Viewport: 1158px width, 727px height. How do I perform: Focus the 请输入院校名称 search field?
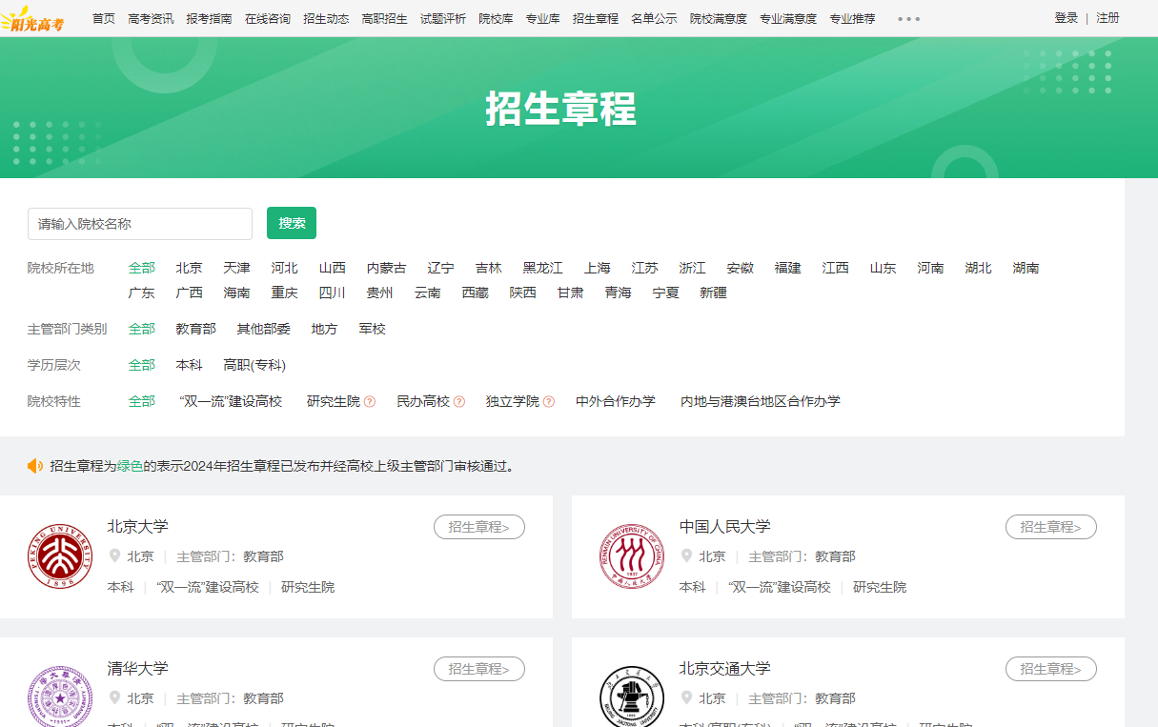pyautogui.click(x=140, y=224)
